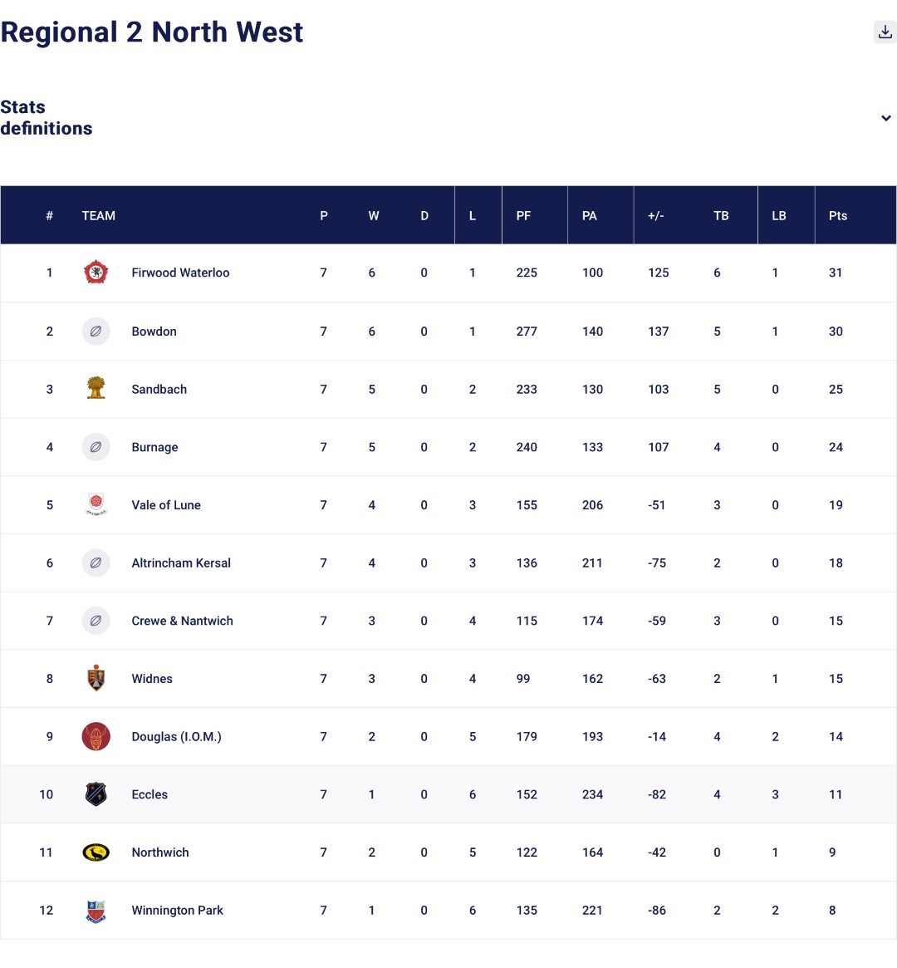Click the Northwich club crest
This screenshot has width=897, height=968.
click(x=96, y=853)
